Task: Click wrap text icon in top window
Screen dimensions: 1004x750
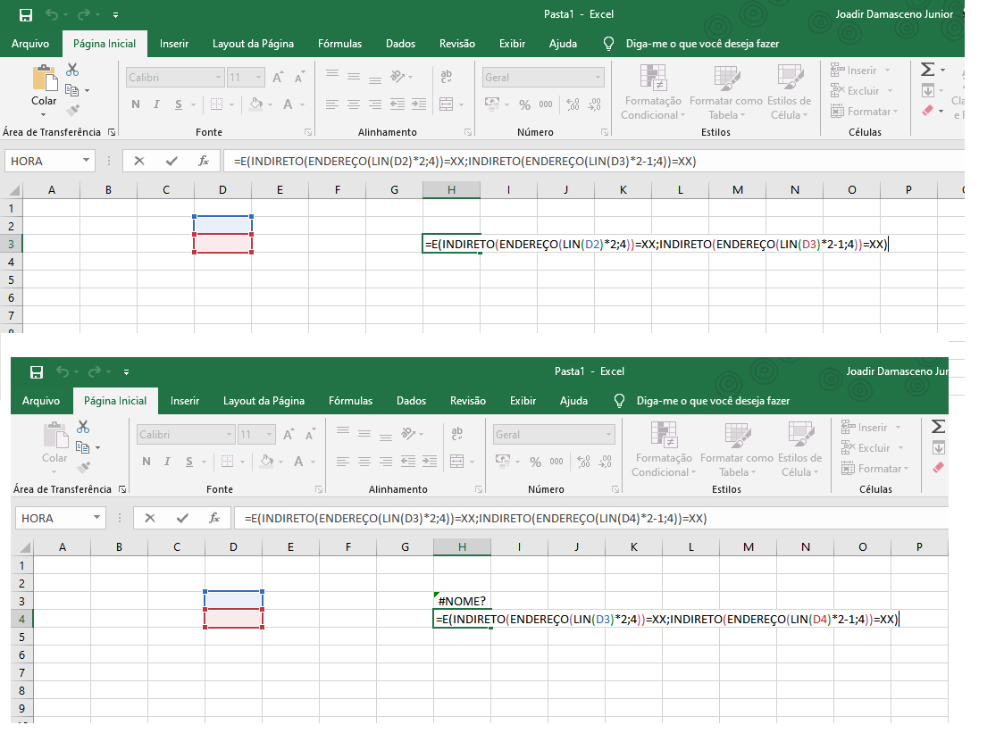Action: click(447, 77)
